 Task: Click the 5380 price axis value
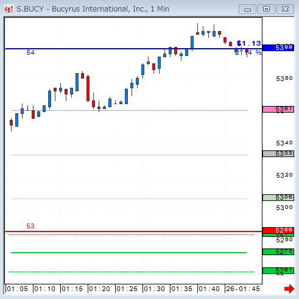point(284,79)
